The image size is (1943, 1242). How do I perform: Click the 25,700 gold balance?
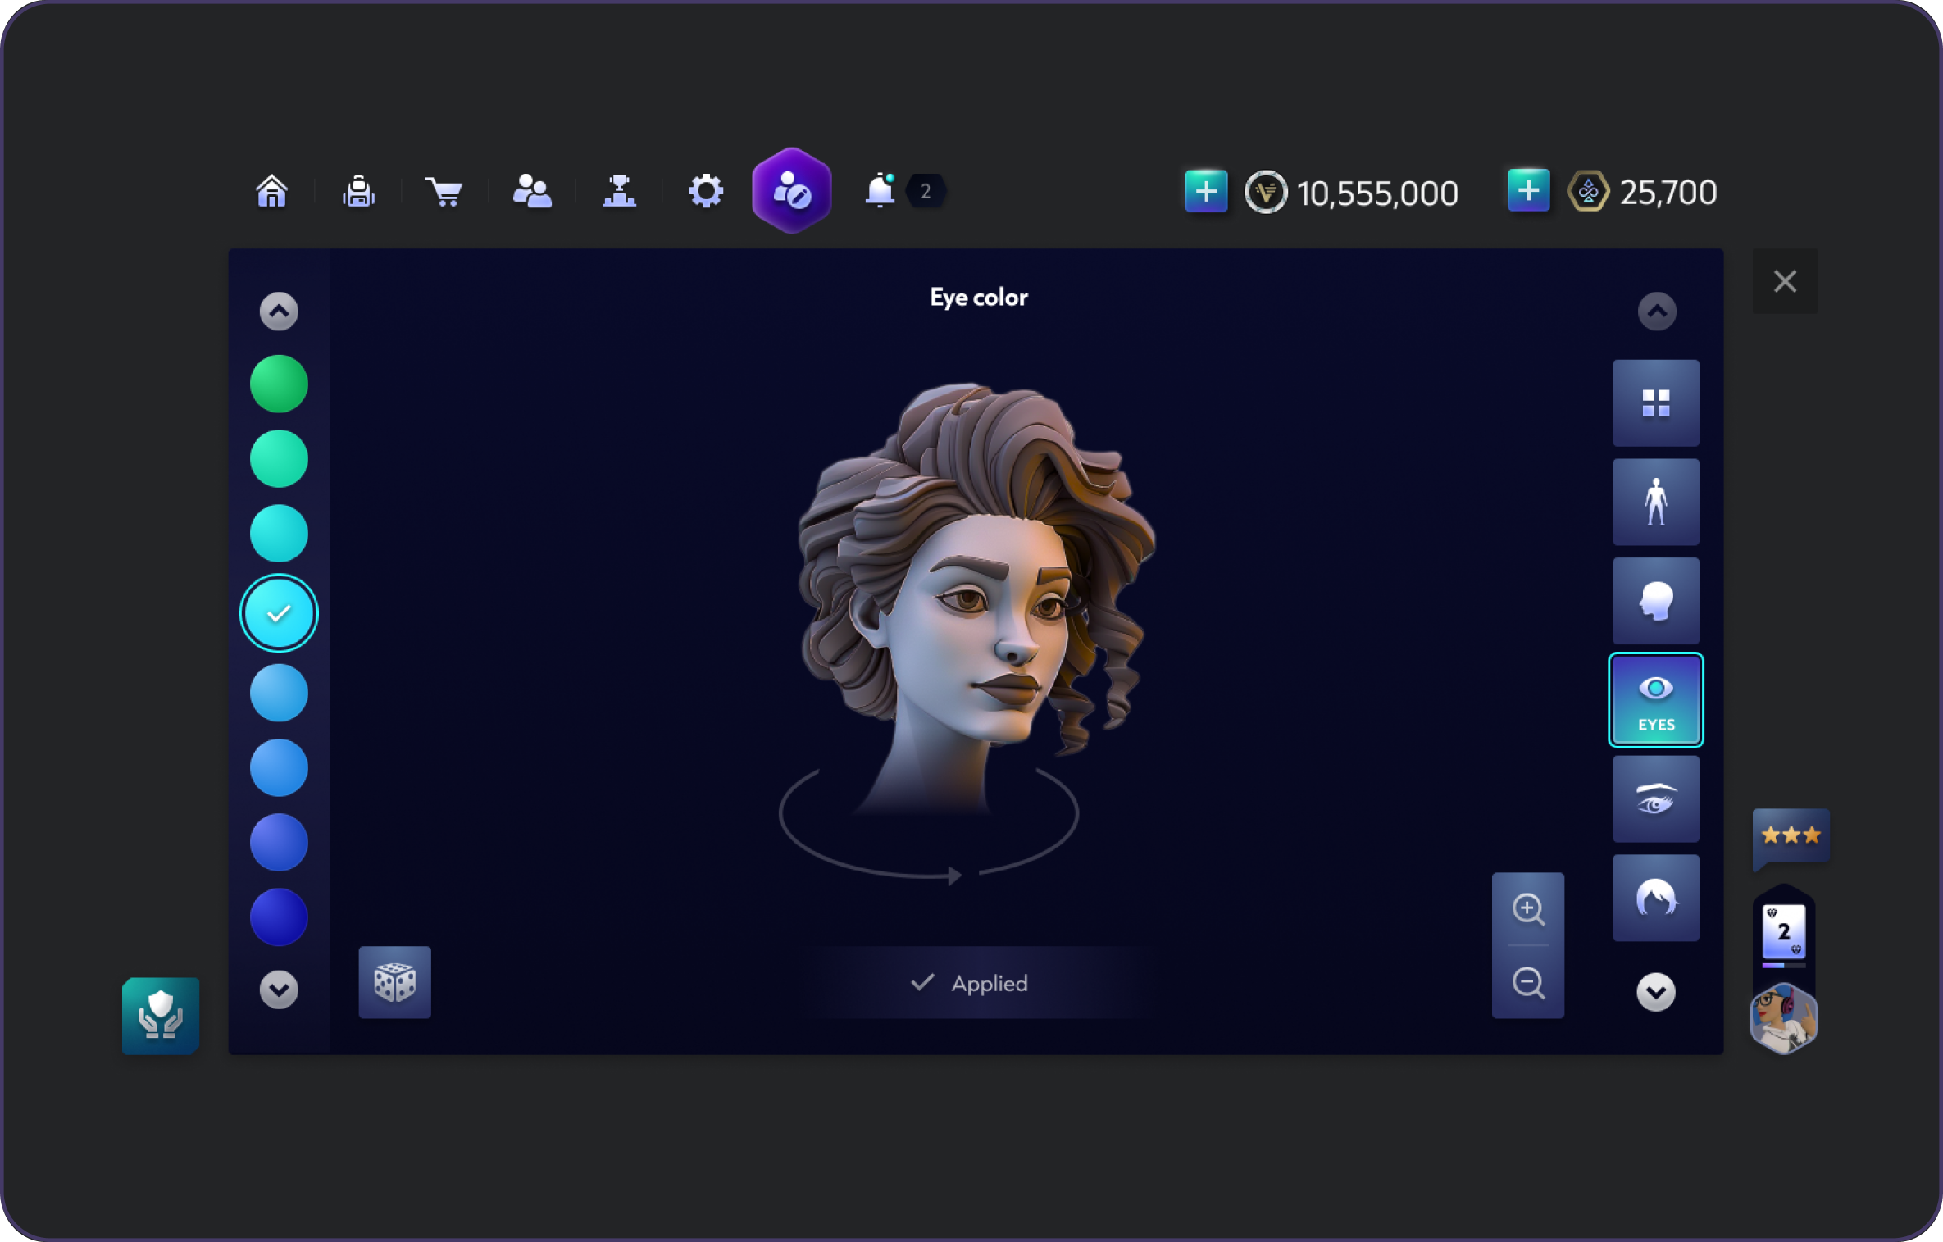pos(1668,193)
